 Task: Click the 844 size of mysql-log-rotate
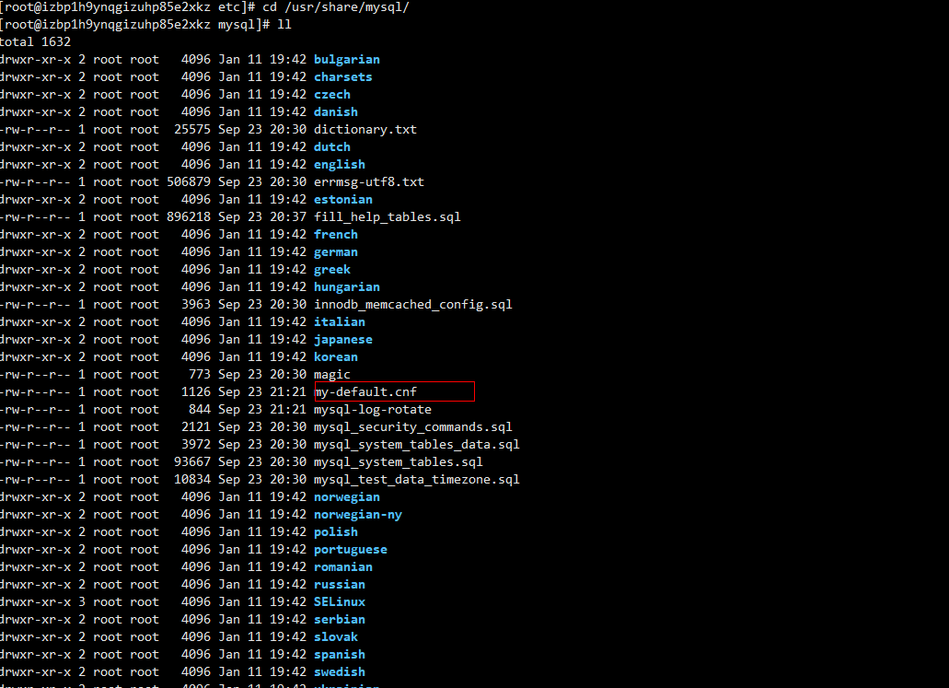click(x=199, y=410)
